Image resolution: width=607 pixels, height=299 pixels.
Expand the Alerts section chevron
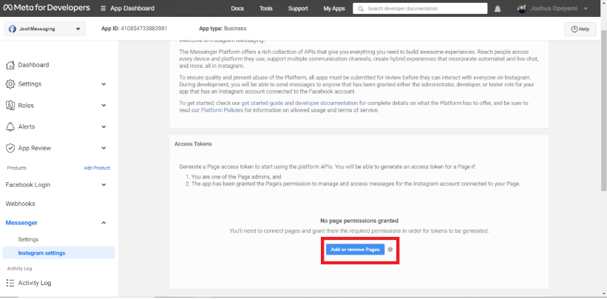coord(104,126)
